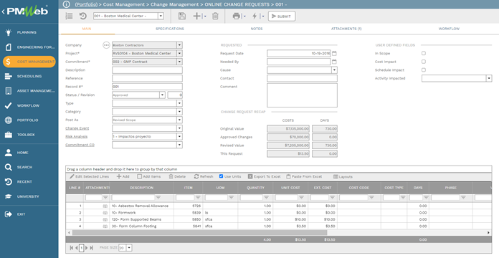Screen dimensions: 499x258
Task: Open the lightning quick actions icon
Action: [255, 16]
